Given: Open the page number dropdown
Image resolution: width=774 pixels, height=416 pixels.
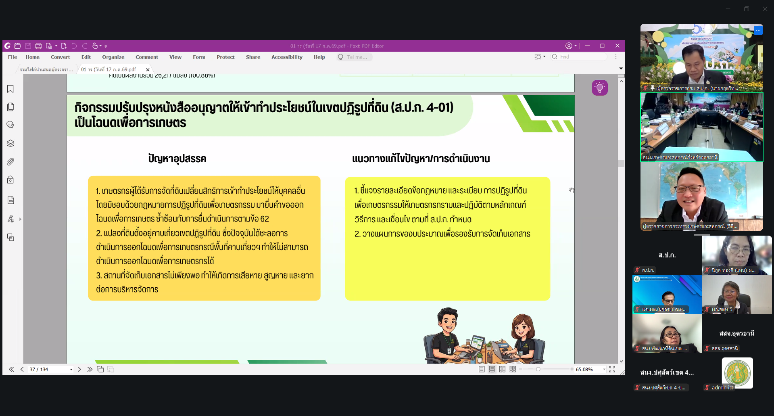Looking at the screenshot, I should point(71,370).
